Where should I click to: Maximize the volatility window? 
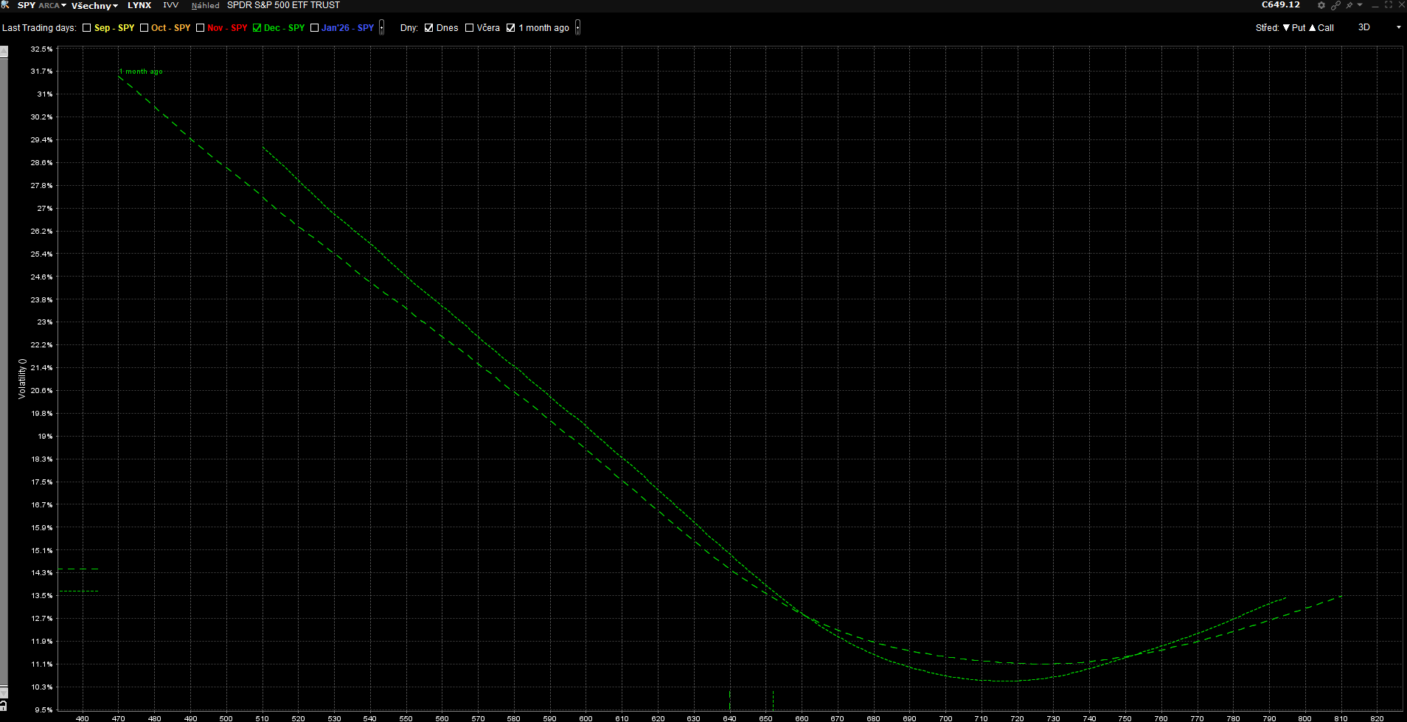point(1389,5)
